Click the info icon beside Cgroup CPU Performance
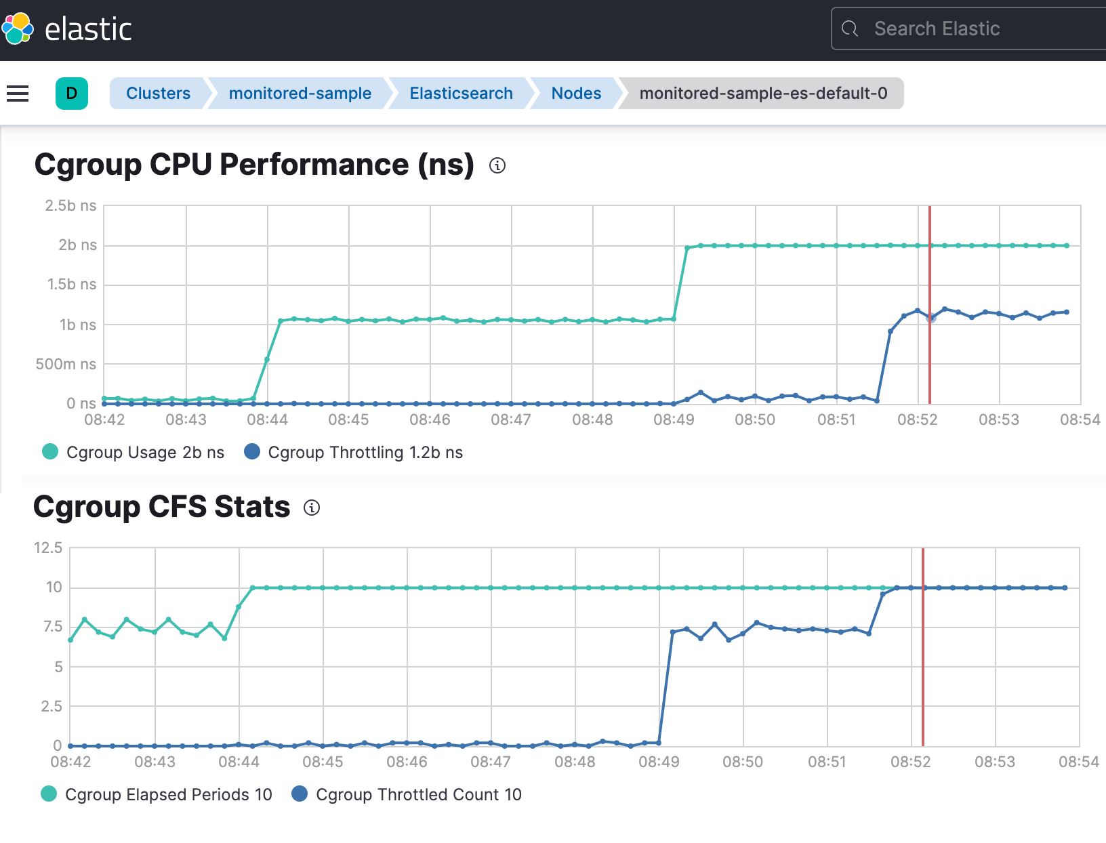The width and height of the screenshot is (1106, 843). coord(497,166)
